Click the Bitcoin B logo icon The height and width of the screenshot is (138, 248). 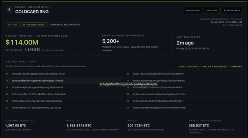pyautogui.click(x=9, y=10)
